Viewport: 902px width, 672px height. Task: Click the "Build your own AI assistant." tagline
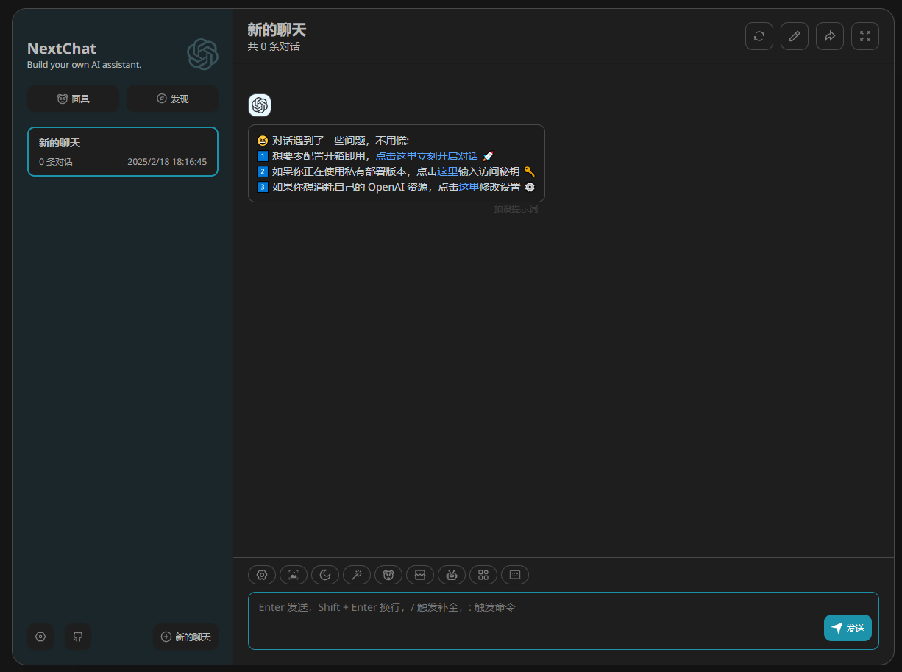[84, 65]
